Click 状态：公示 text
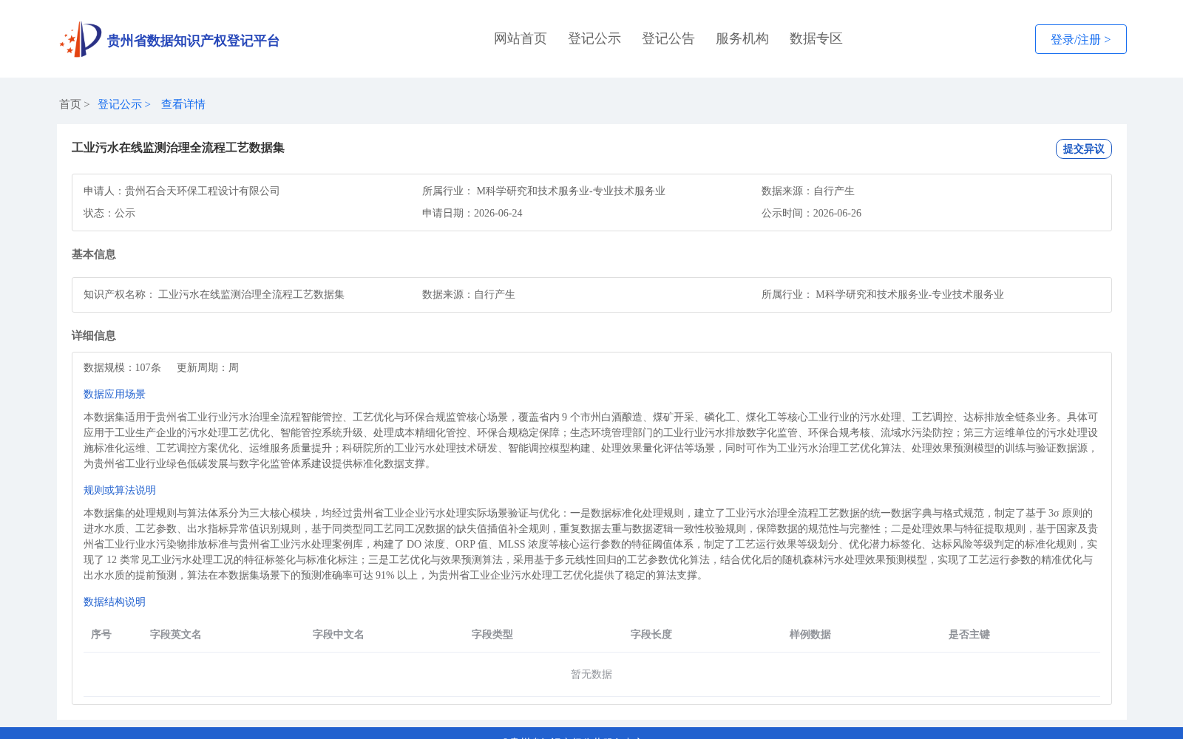1183x739 pixels. point(109,213)
